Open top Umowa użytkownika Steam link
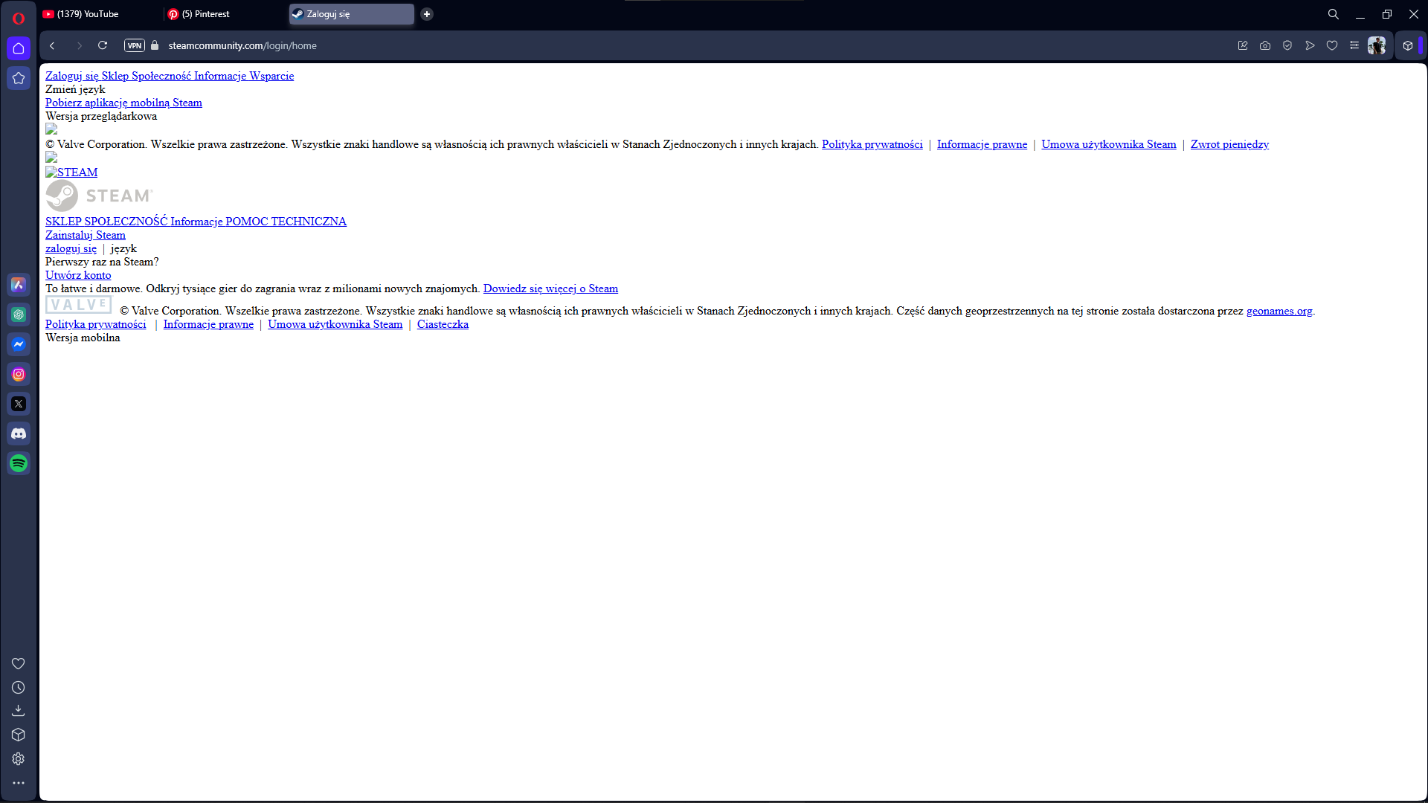This screenshot has width=1428, height=803. click(x=1109, y=144)
